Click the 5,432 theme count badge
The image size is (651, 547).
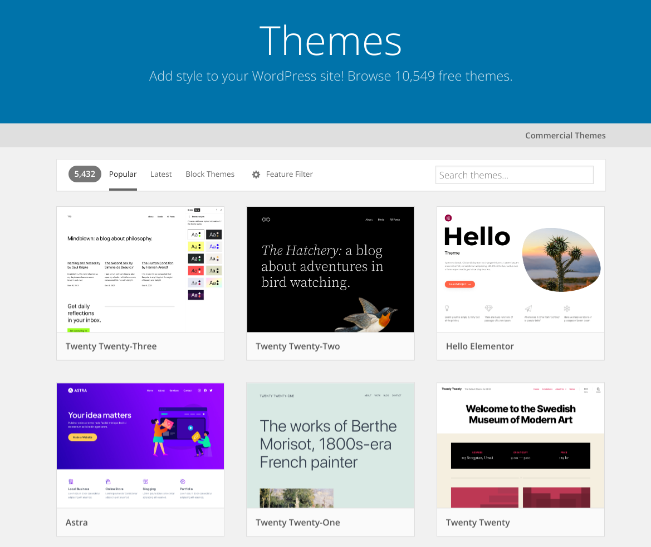[85, 174]
